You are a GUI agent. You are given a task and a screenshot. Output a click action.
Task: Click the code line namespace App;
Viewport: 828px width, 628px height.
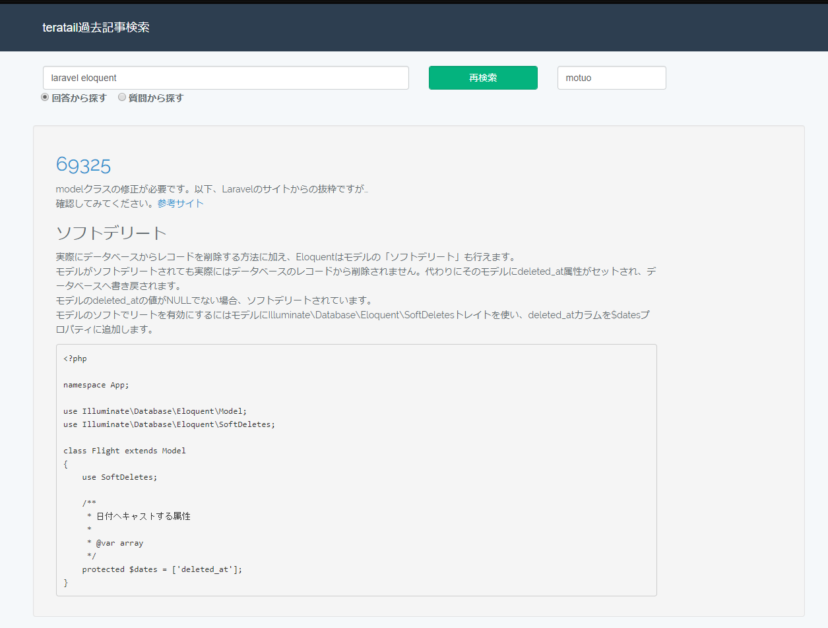click(96, 385)
